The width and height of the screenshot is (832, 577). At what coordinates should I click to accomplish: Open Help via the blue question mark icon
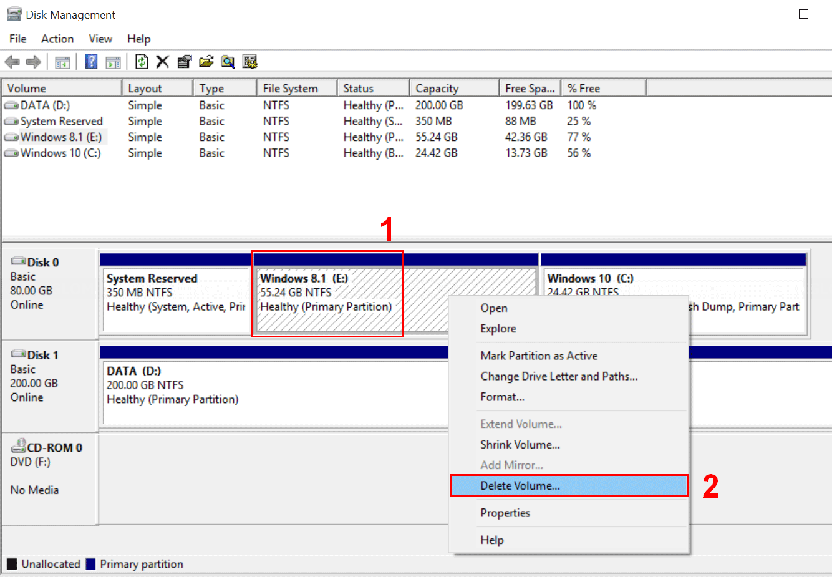coord(91,62)
